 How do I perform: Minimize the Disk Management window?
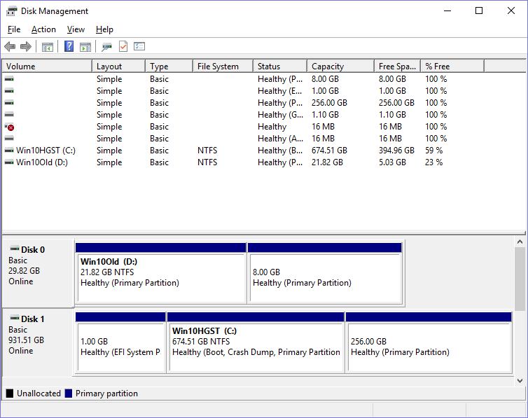coord(447,11)
